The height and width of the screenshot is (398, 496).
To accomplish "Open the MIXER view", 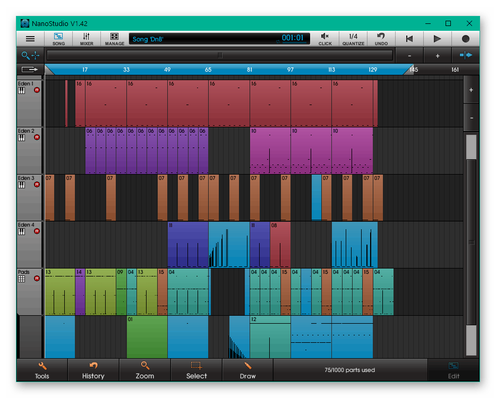I will 87,39.
